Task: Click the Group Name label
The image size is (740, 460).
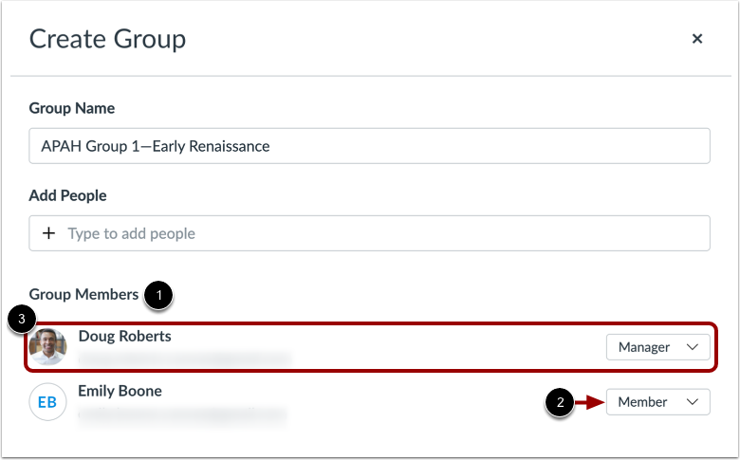Action: click(72, 108)
